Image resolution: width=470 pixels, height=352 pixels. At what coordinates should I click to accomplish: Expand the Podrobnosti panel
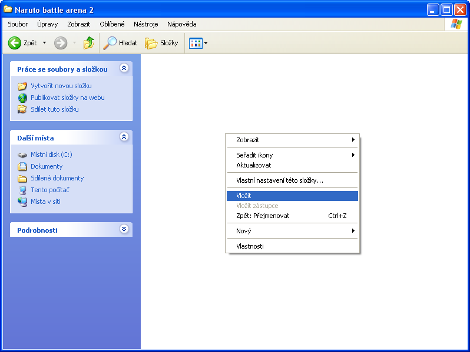124,229
